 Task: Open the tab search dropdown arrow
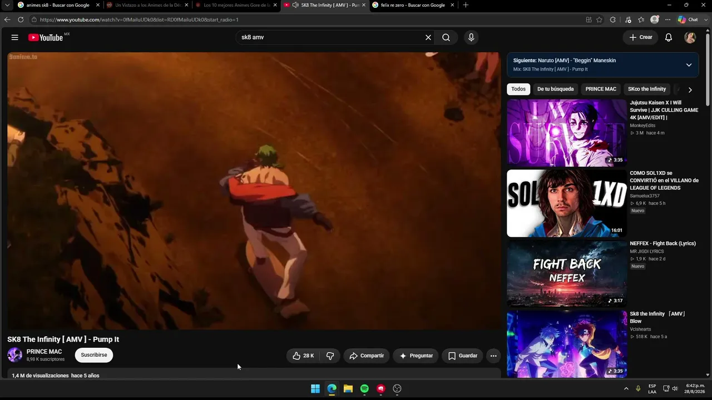tap(7, 5)
